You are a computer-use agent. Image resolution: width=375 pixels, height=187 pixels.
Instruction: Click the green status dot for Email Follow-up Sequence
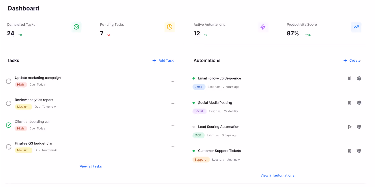pos(194,78)
